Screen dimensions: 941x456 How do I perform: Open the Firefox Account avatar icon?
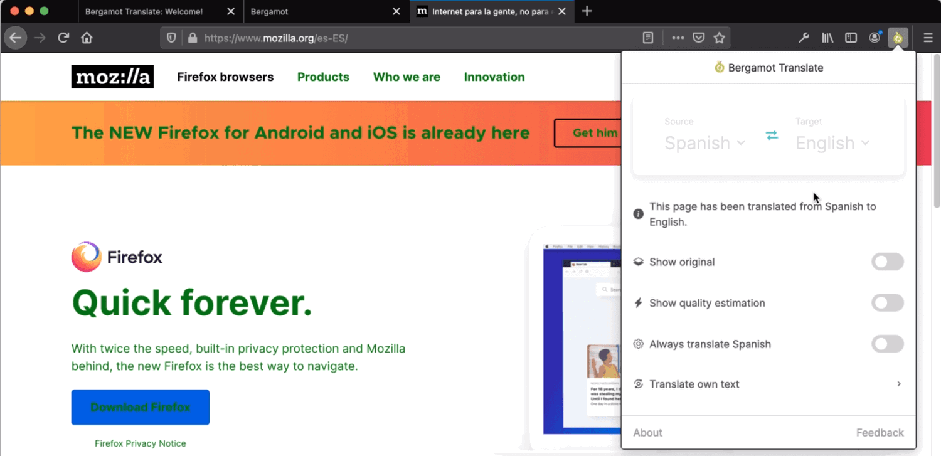[x=875, y=38]
